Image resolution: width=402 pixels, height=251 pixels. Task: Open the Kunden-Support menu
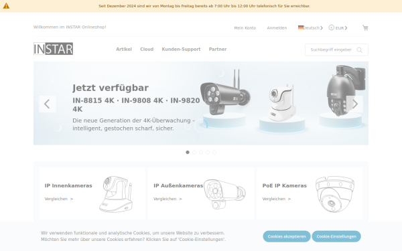(181, 49)
